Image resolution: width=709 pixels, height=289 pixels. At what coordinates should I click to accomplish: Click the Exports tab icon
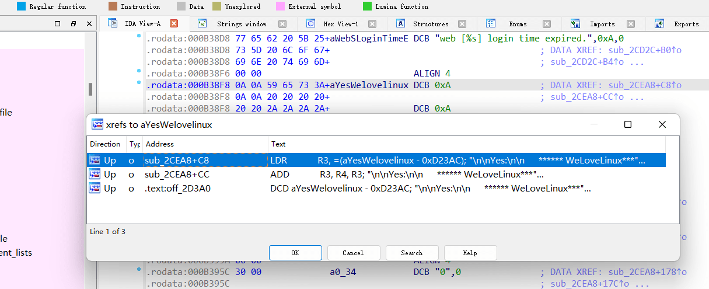660,24
